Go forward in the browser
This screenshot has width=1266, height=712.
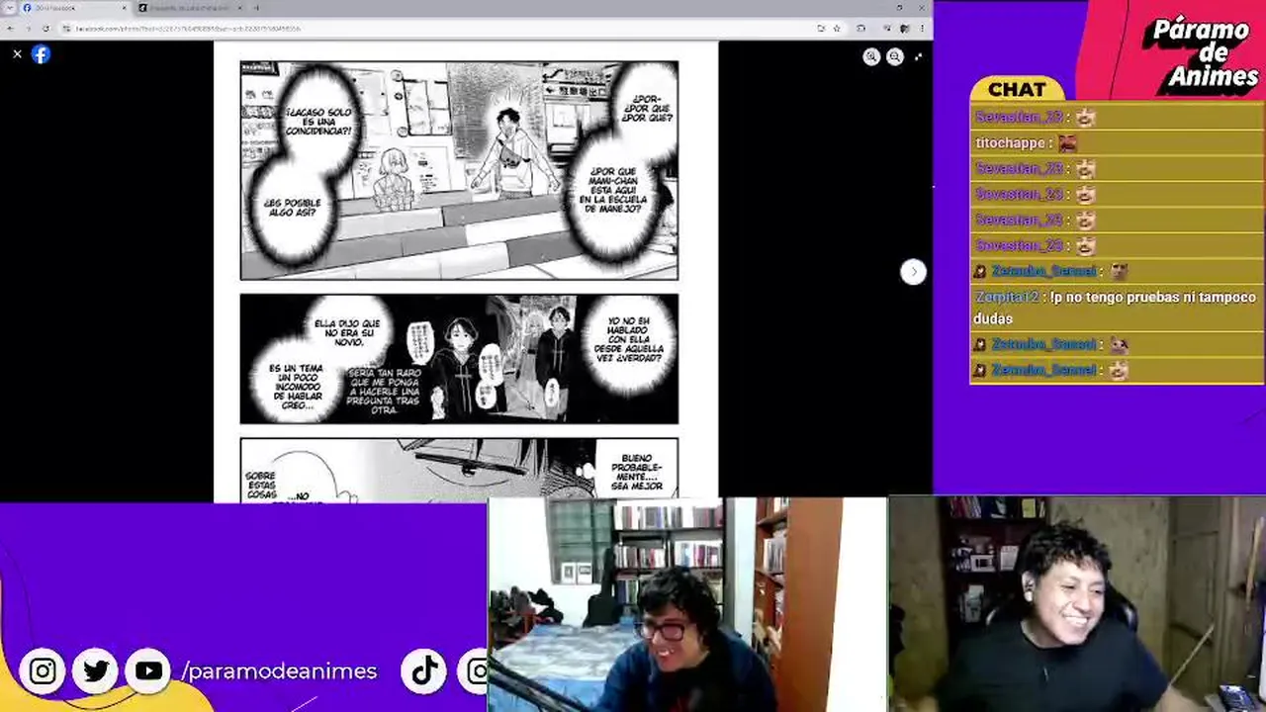(x=28, y=29)
